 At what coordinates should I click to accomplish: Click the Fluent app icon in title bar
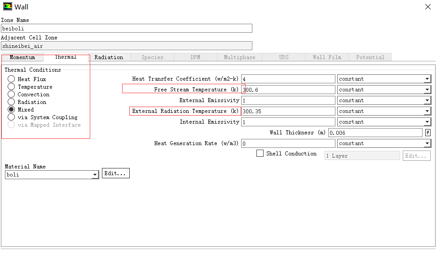click(7, 7)
